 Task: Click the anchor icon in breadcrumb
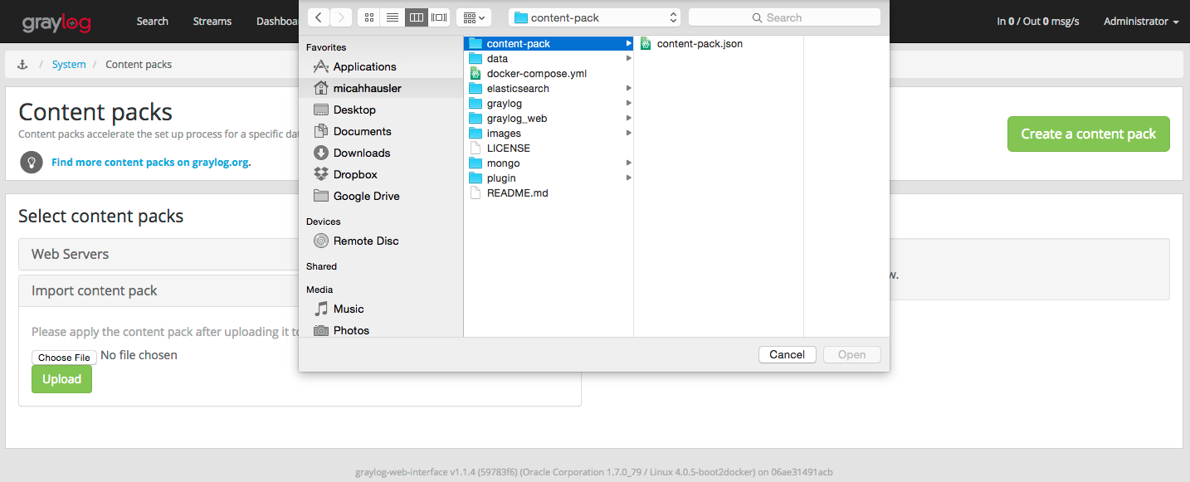click(x=22, y=64)
